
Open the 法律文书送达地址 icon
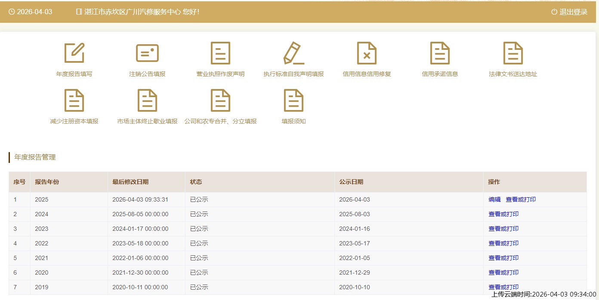(x=513, y=53)
